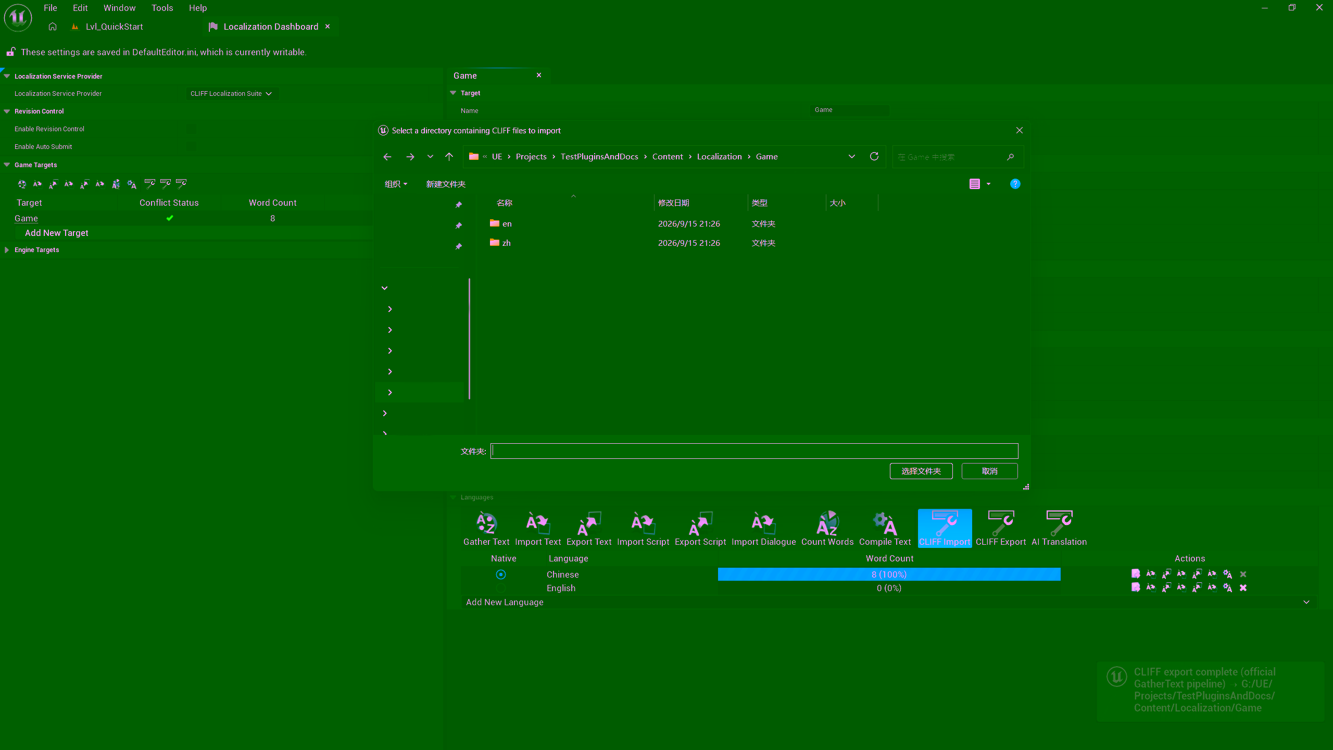1333x750 pixels.
Task: Click gather text icon in Game Targets toolbar
Action: click(x=22, y=184)
